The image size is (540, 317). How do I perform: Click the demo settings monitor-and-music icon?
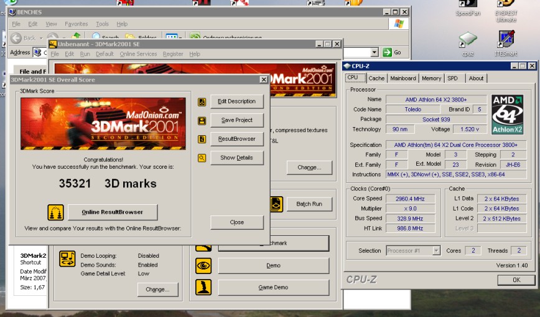[67, 259]
